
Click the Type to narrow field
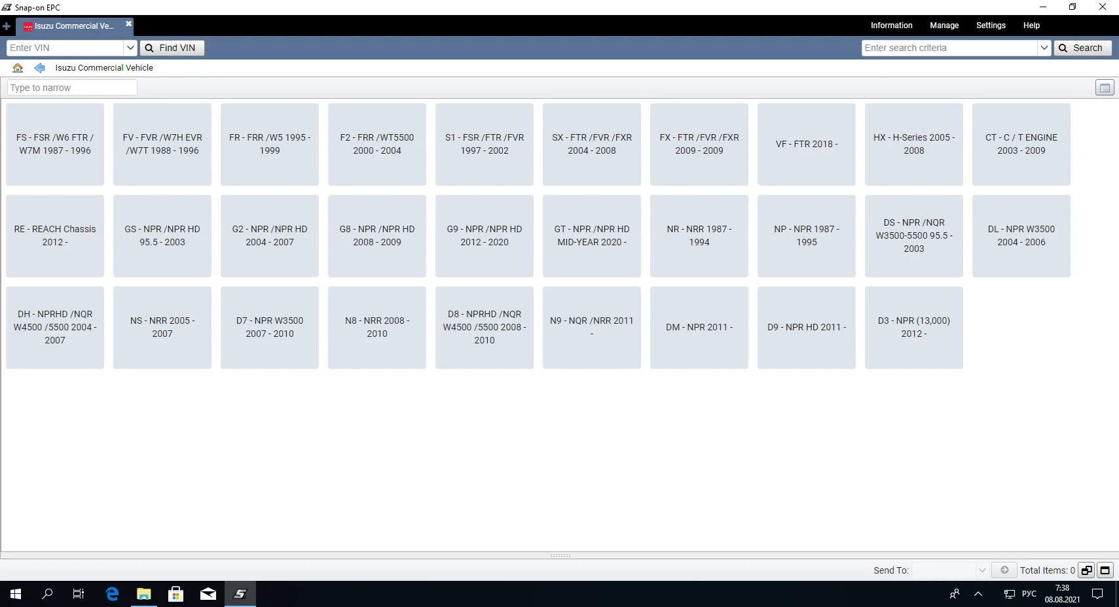coord(72,88)
